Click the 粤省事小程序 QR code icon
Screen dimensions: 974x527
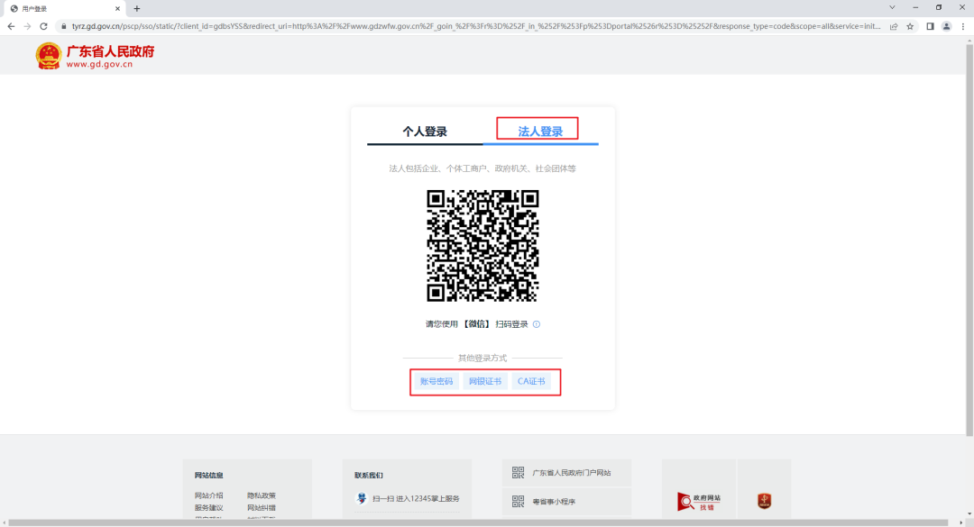coord(516,500)
